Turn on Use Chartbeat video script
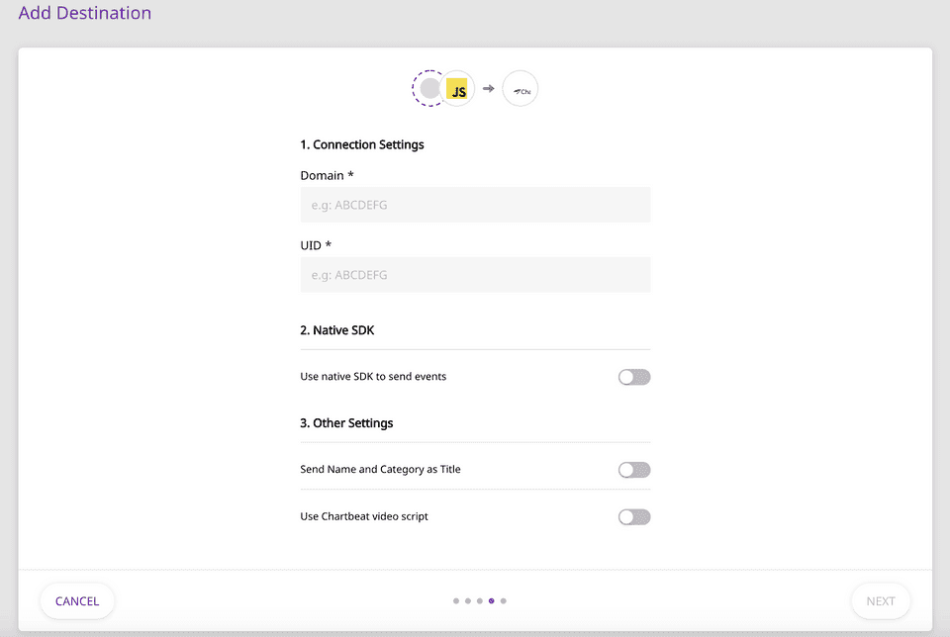 (634, 516)
